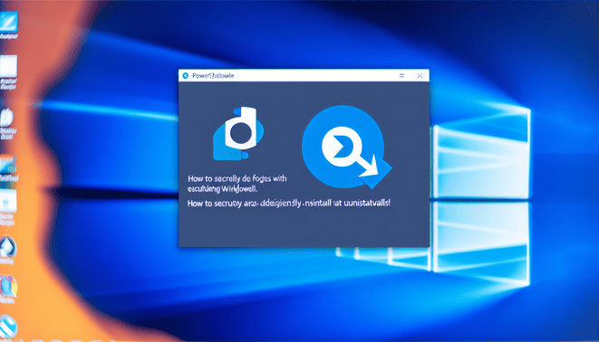
Task: Click the large blue circular arrow icon
Action: [346, 147]
